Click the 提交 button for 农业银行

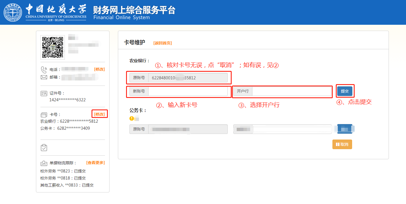coord(345,91)
